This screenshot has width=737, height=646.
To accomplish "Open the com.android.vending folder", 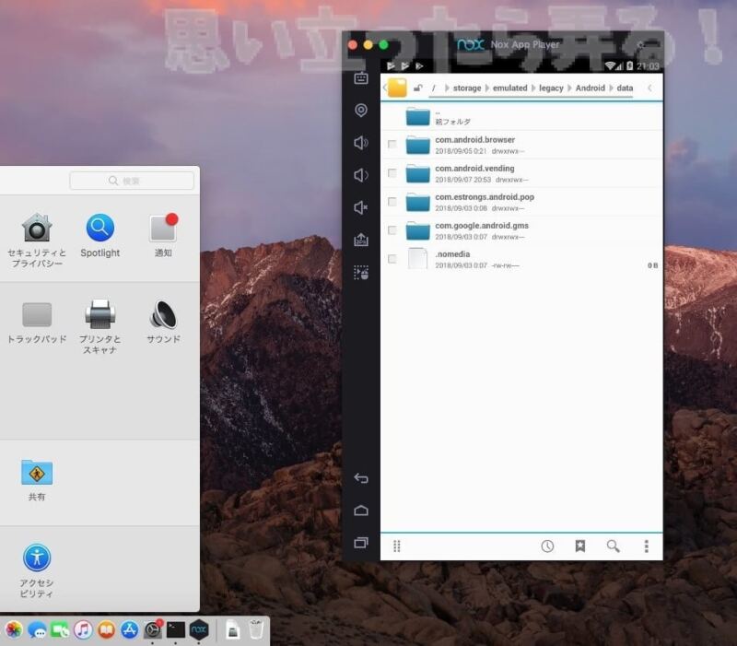I will (x=521, y=173).
